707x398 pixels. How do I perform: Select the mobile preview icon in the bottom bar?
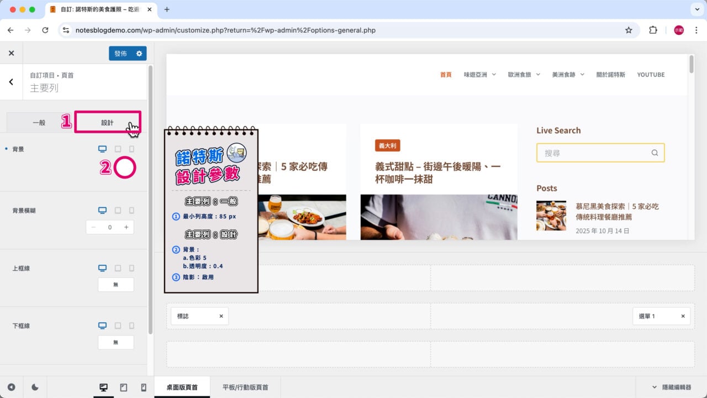pos(143,387)
